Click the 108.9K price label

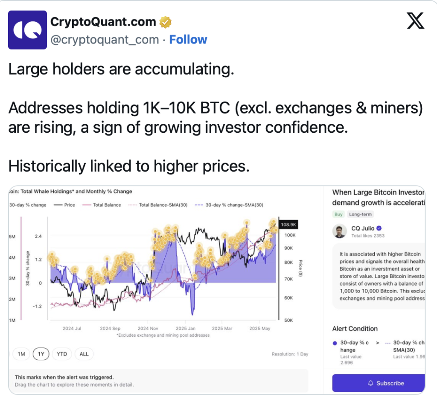pyautogui.click(x=288, y=224)
